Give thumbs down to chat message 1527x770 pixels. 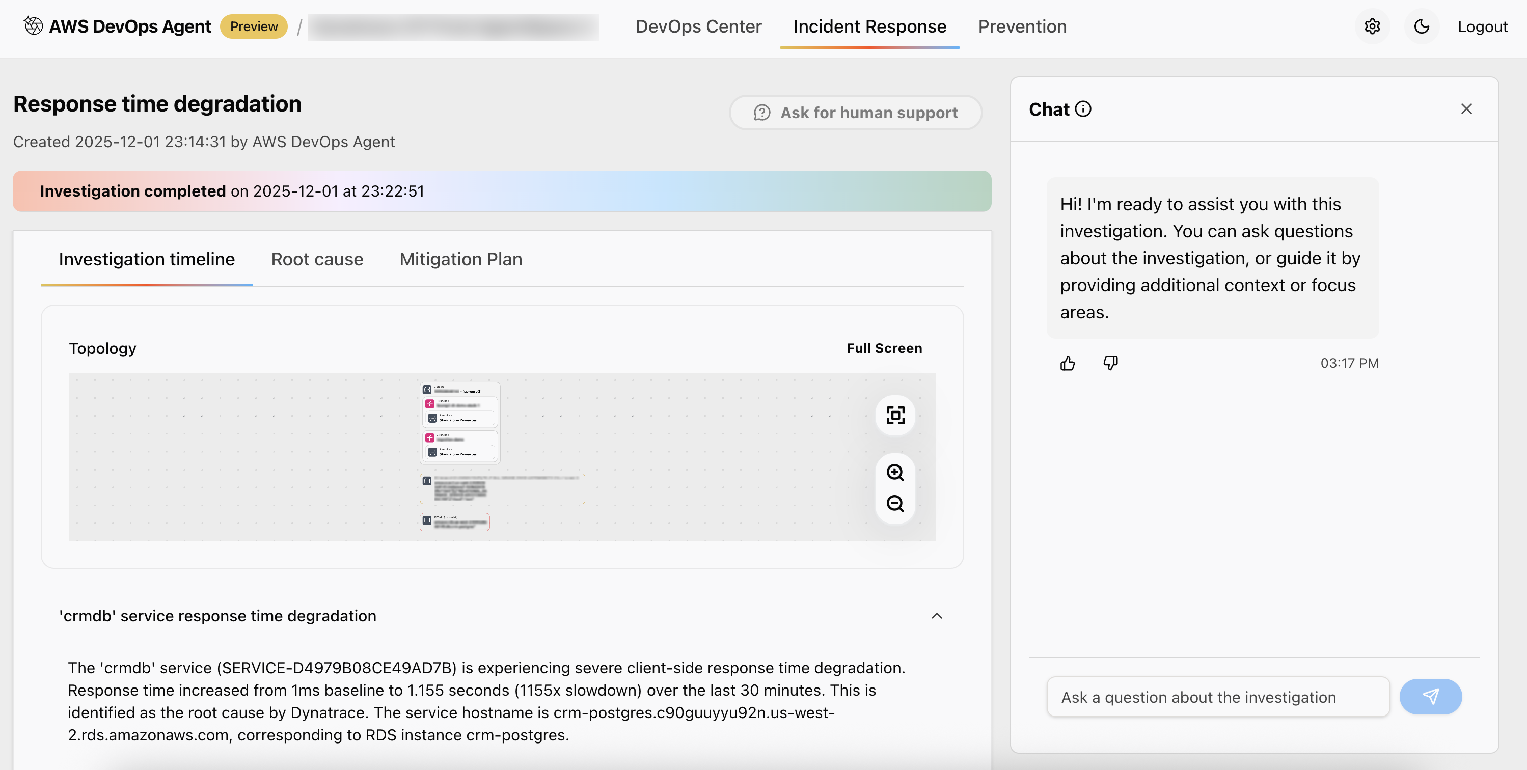pos(1110,364)
